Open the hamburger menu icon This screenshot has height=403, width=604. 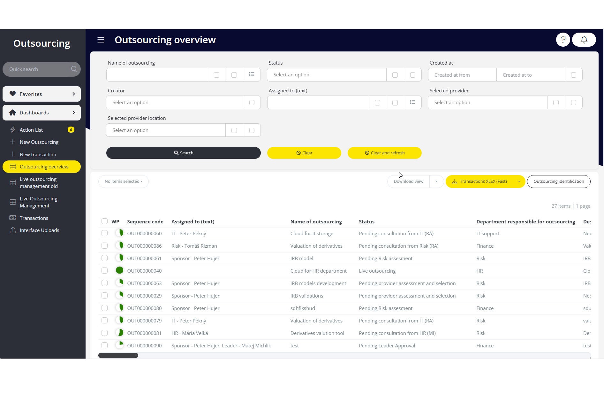(x=101, y=40)
